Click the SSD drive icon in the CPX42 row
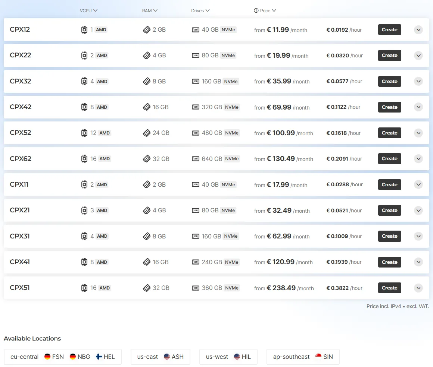This screenshot has height=367, width=433. click(196, 107)
